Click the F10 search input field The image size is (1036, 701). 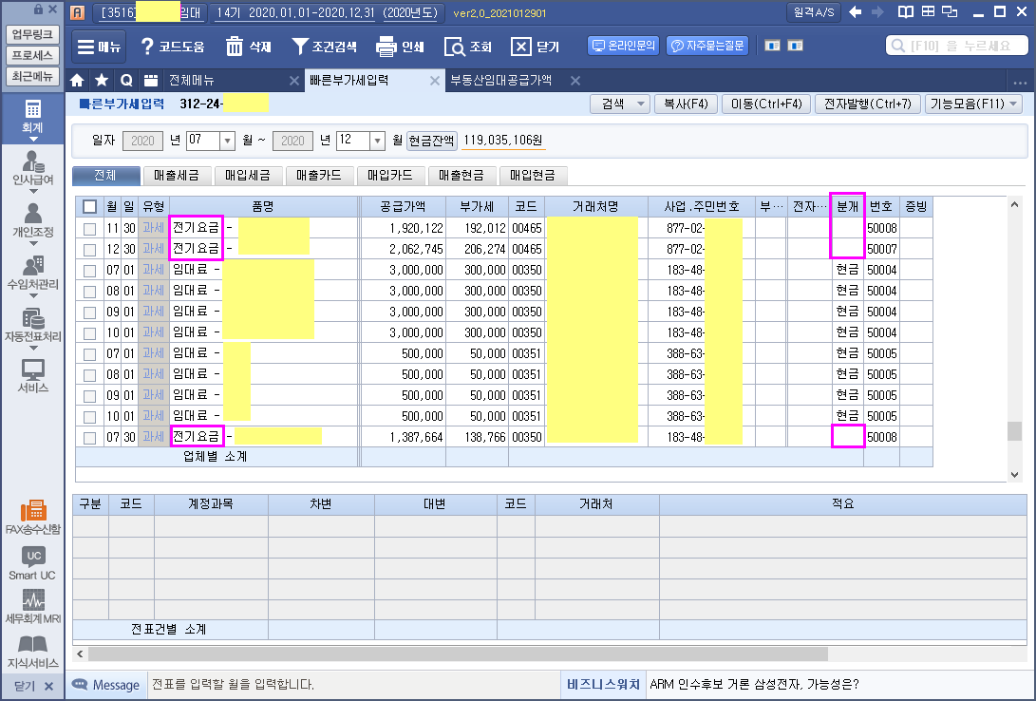(957, 46)
